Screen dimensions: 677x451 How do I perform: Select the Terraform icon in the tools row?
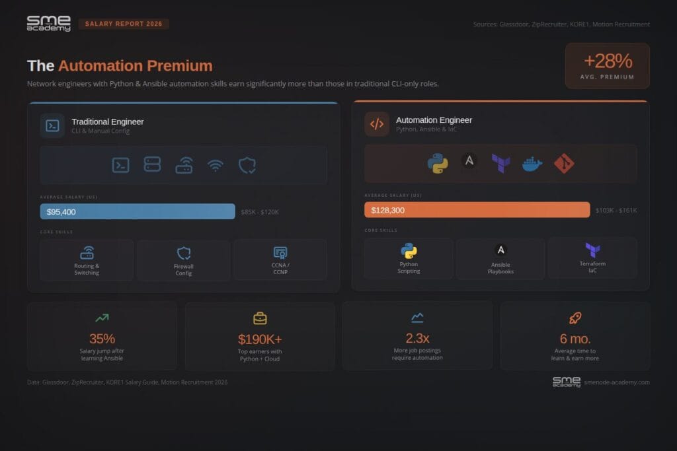pyautogui.click(x=501, y=163)
